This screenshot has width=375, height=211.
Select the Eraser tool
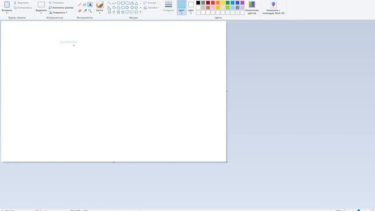[x=80, y=11]
